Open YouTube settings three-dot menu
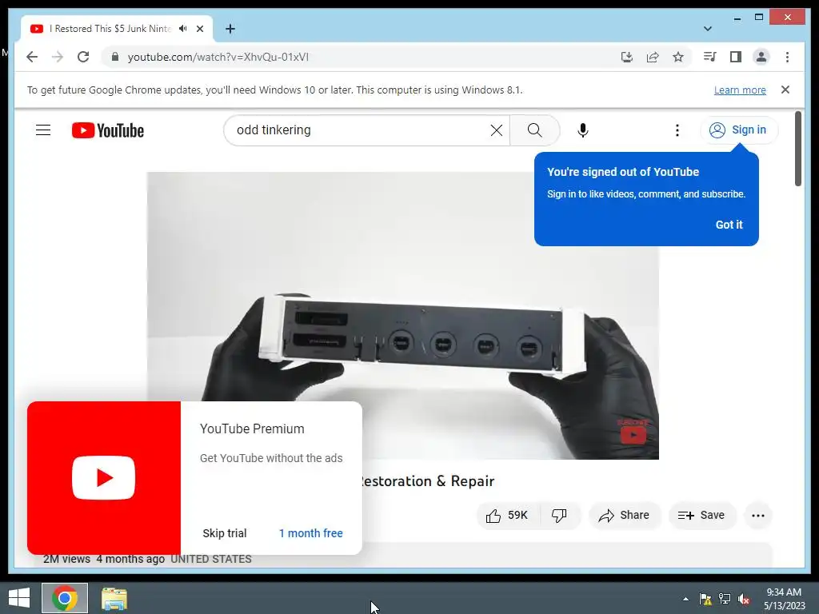819x614 pixels. click(677, 130)
